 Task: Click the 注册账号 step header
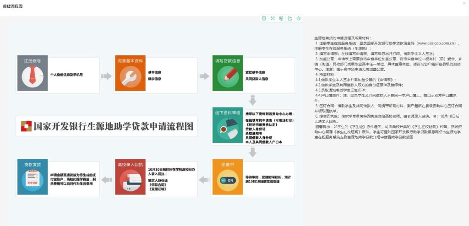33,61
